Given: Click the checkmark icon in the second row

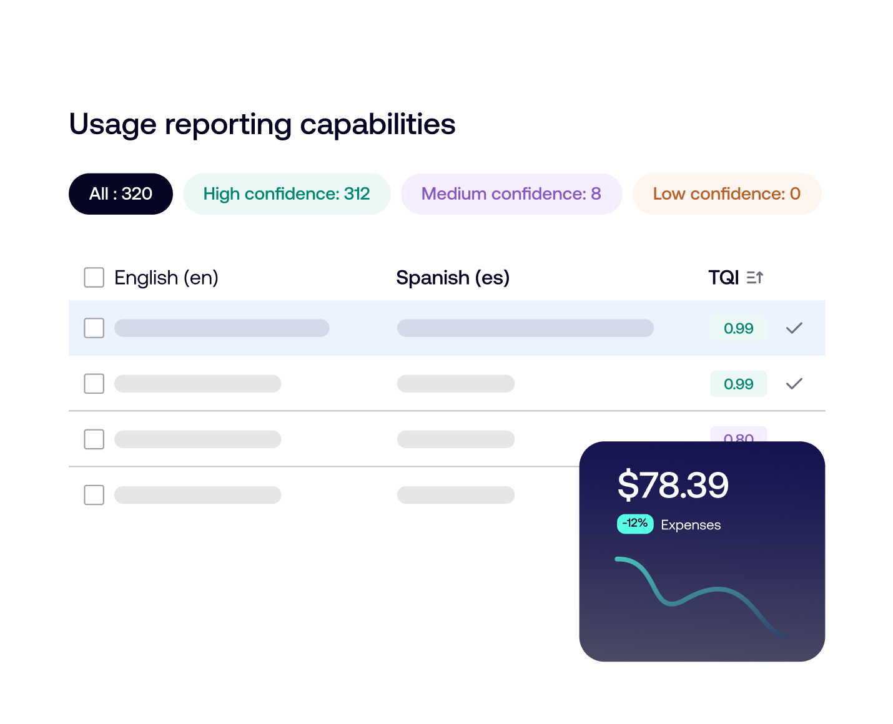Looking at the screenshot, I should [794, 384].
